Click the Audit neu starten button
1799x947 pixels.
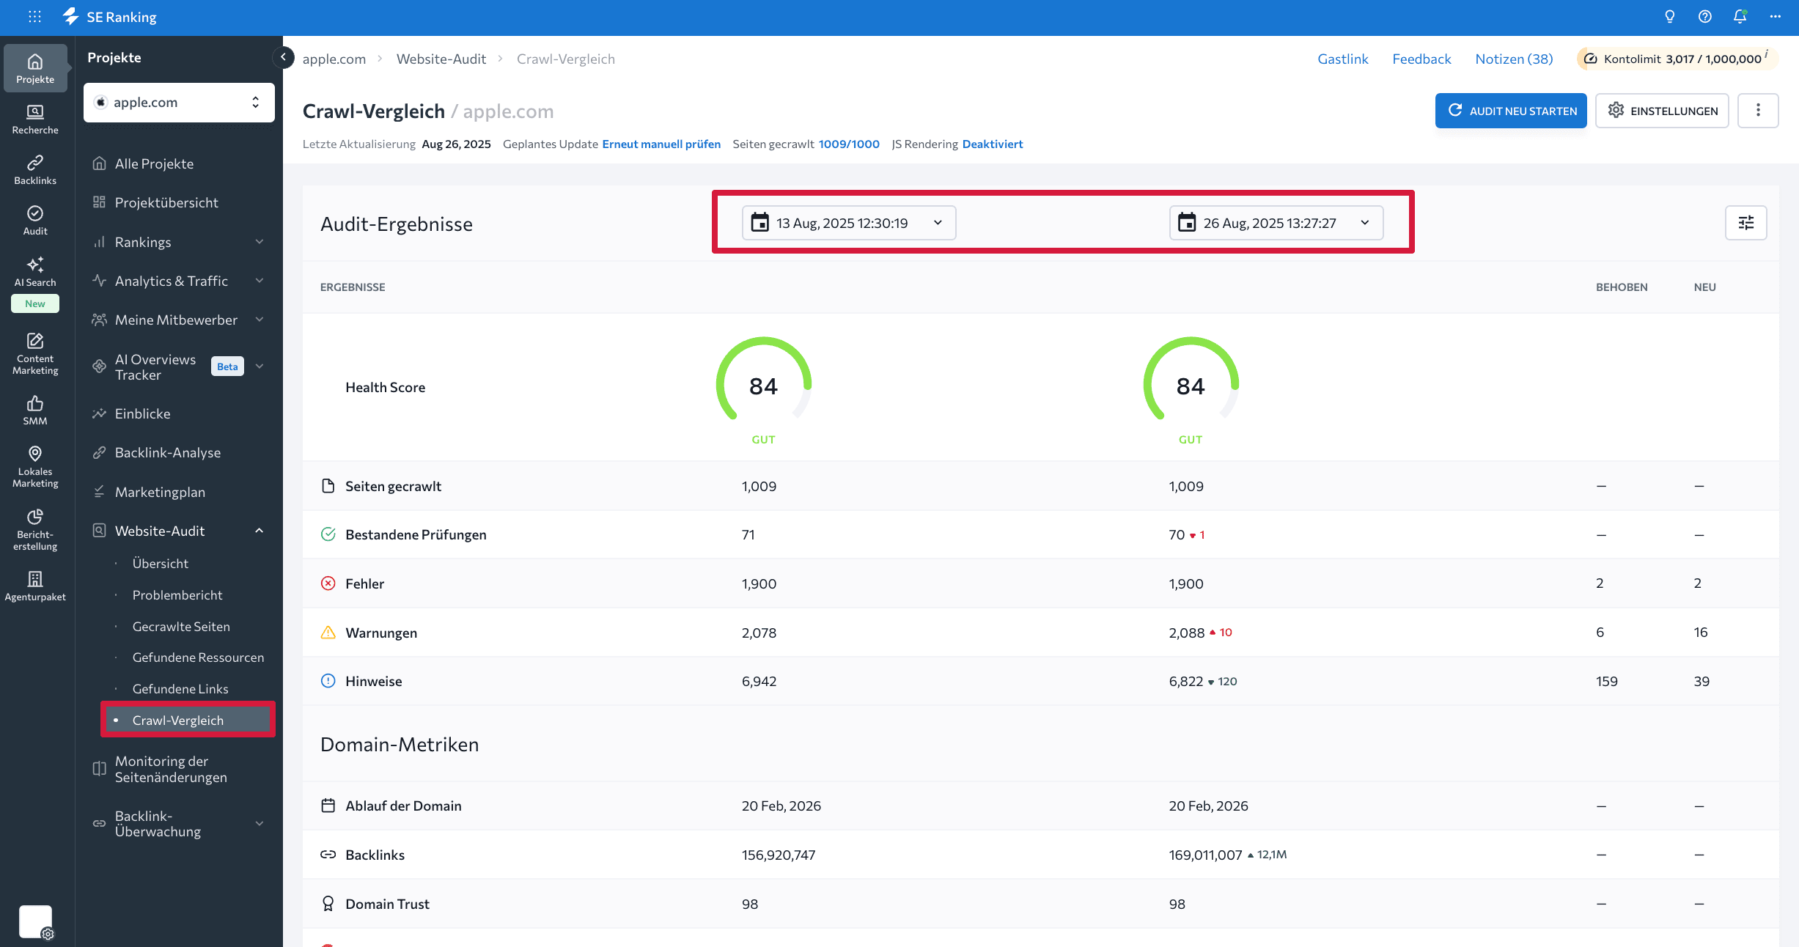click(x=1511, y=111)
